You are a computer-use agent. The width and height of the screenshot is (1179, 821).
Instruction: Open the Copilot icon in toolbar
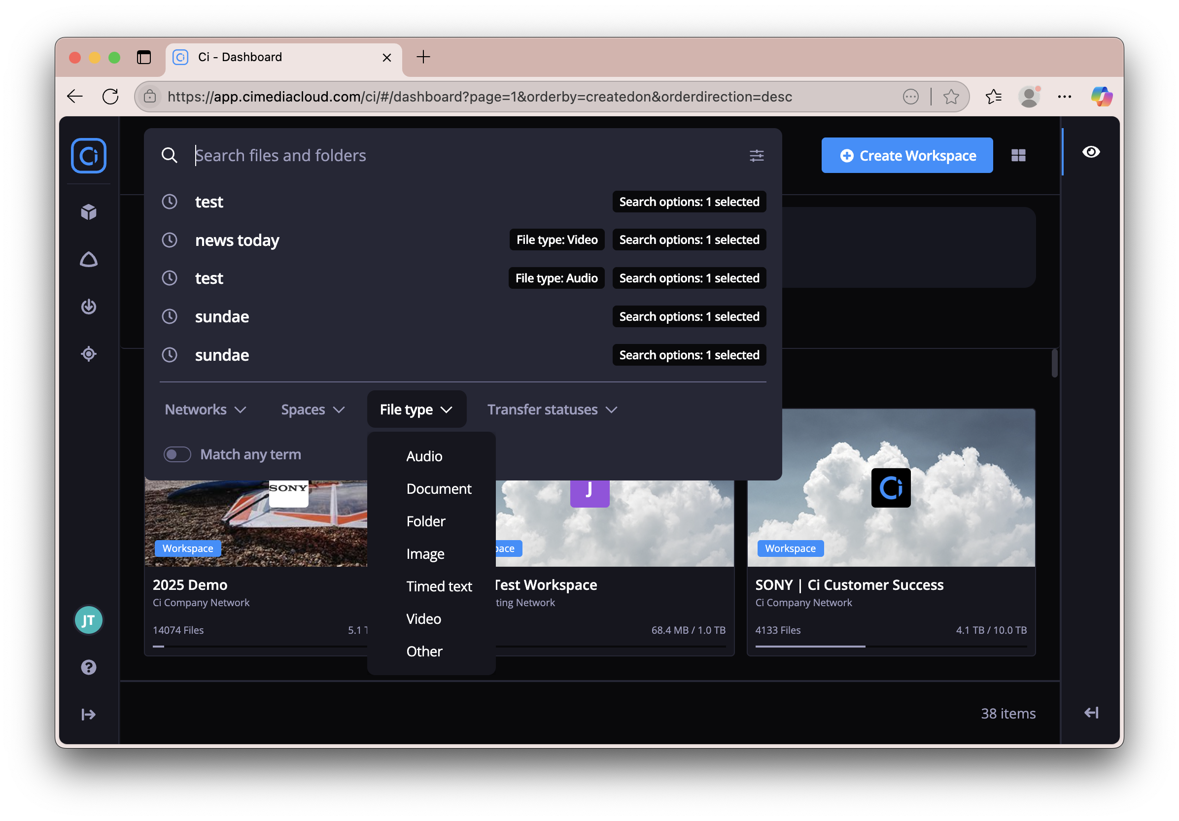coord(1102,97)
